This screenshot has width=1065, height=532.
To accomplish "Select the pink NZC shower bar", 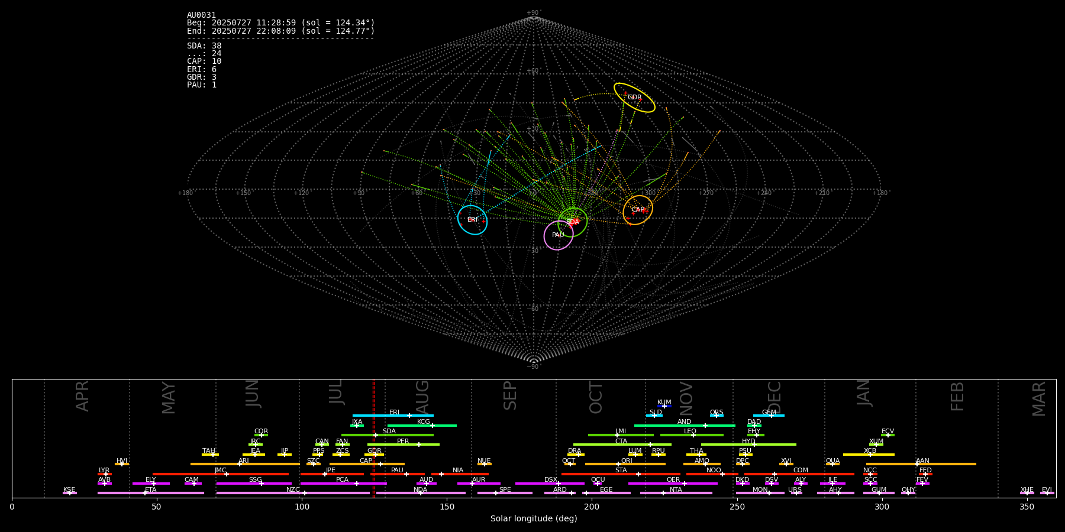I will click(293, 493).
